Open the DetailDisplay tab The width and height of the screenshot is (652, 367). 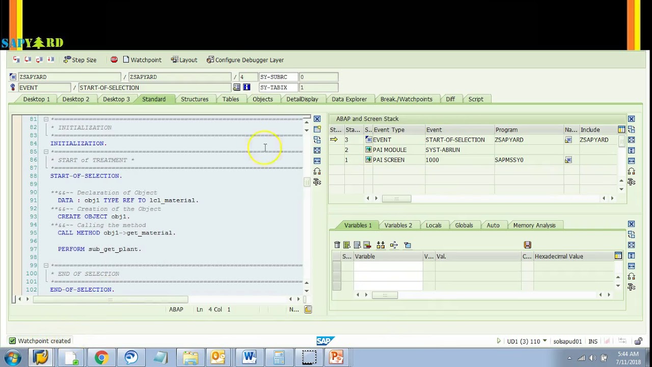pyautogui.click(x=302, y=99)
